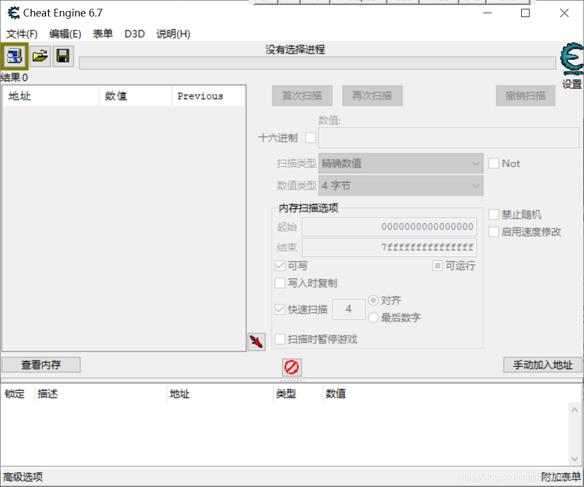Click the 地址 column header in results

coord(51,96)
